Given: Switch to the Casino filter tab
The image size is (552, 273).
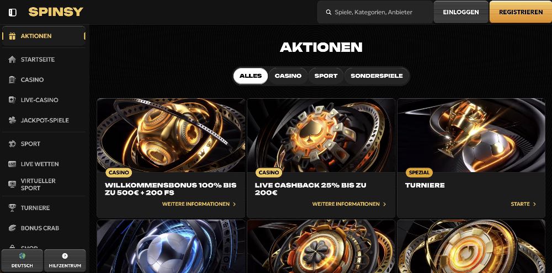Looking at the screenshot, I should pos(288,76).
